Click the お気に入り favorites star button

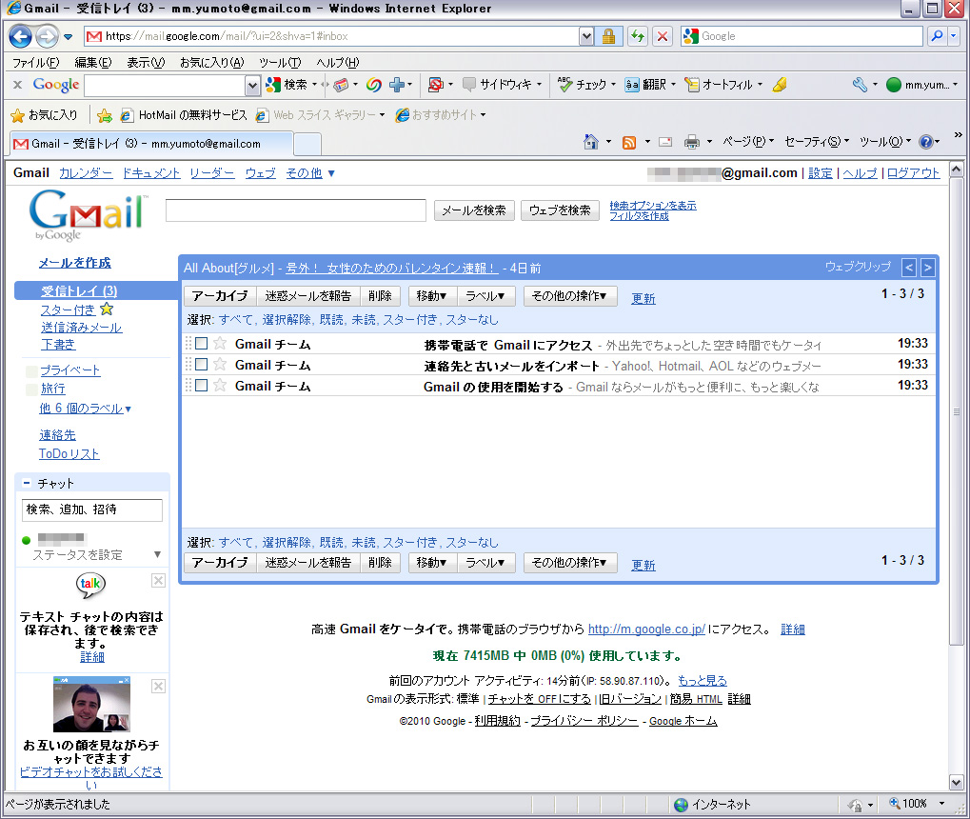pyautogui.click(x=44, y=115)
